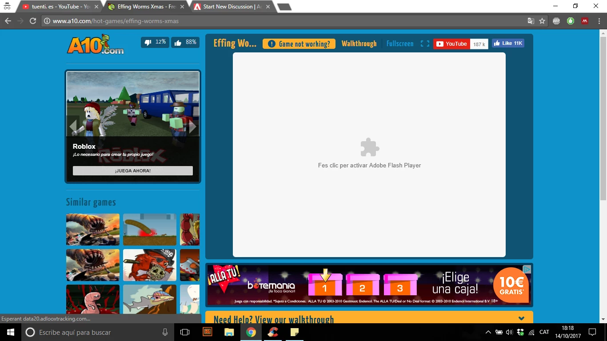Open a new browser tab
This screenshot has height=341, width=607.
284,7
